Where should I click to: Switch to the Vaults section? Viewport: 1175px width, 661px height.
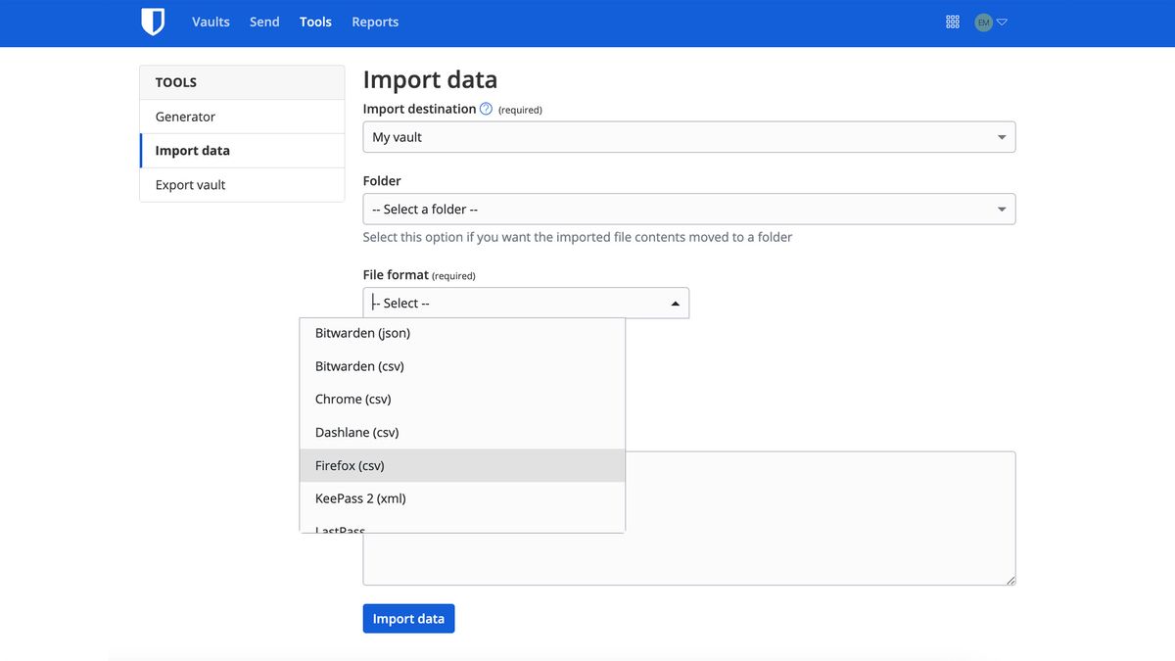211,21
